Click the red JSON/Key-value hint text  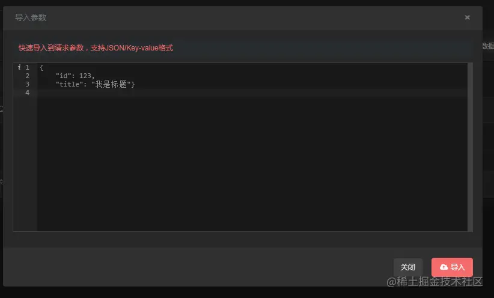tap(96, 48)
